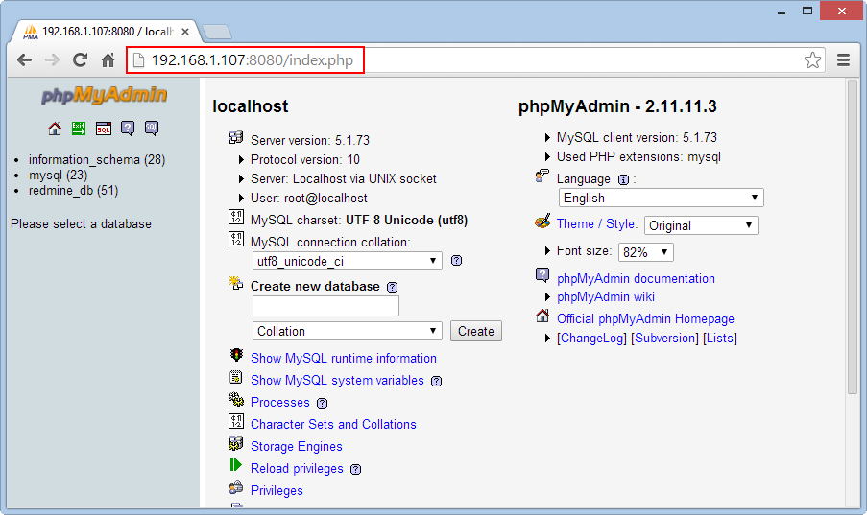Open Character Sets and Collations link
Viewport: 867px width, 515px height.
click(333, 425)
